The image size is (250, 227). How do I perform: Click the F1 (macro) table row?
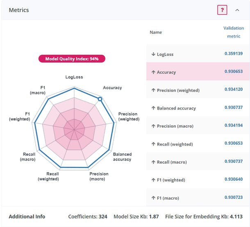(x=197, y=198)
